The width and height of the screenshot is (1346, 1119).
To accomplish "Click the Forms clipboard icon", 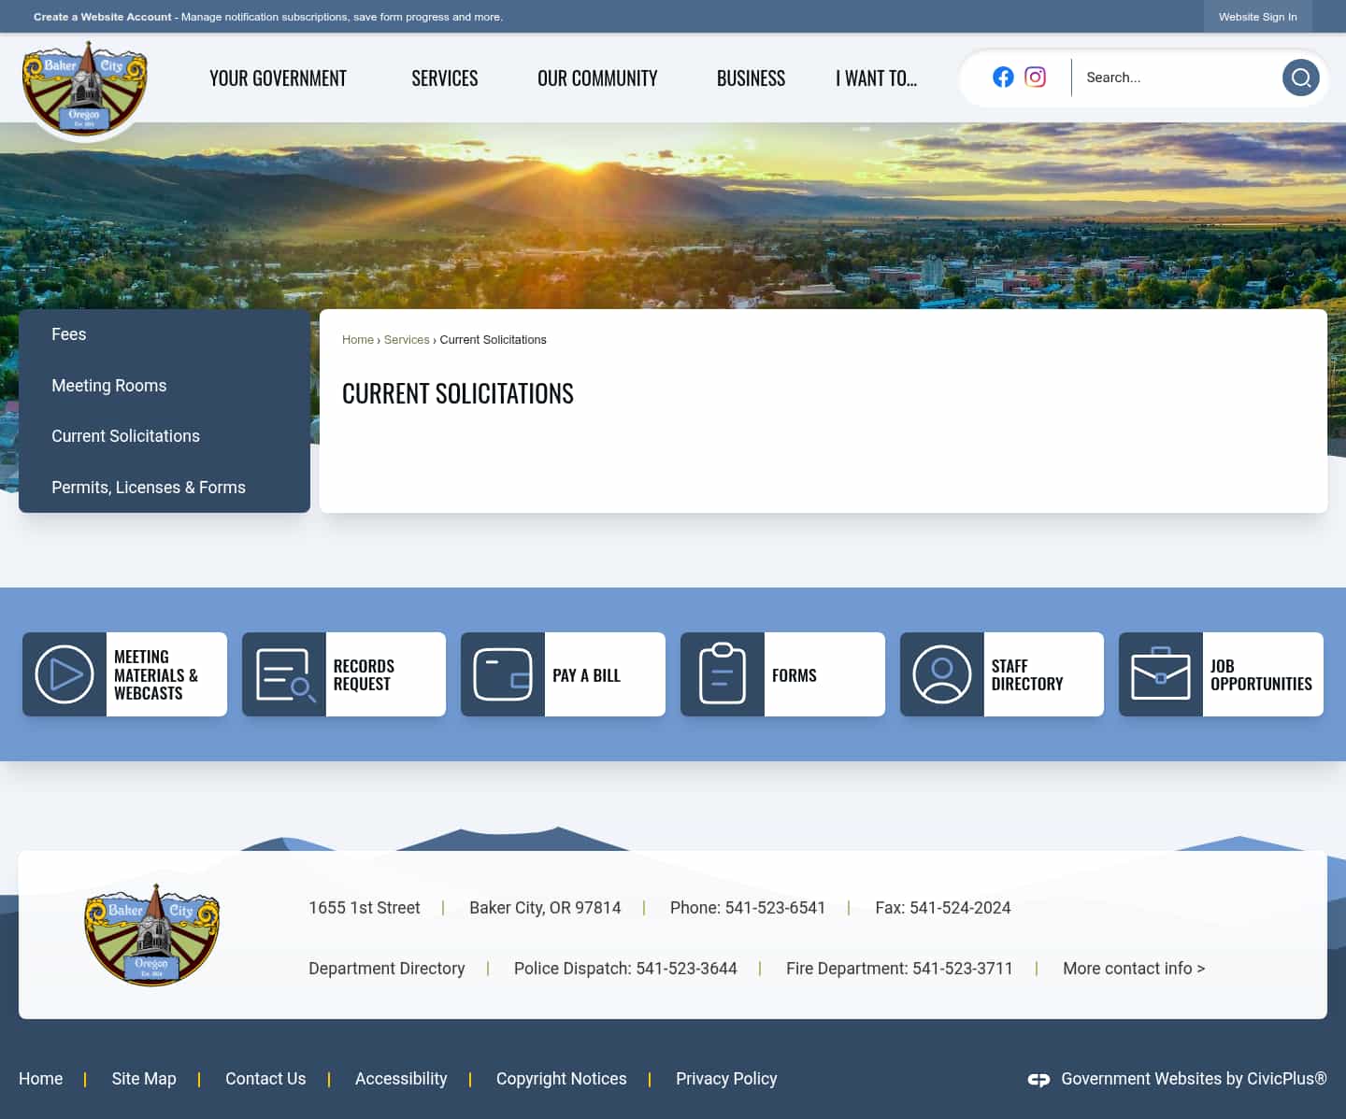I will (722, 673).
